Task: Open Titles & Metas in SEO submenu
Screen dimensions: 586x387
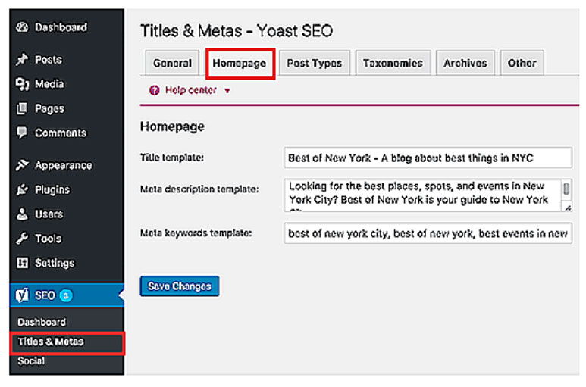Action: click(x=51, y=342)
